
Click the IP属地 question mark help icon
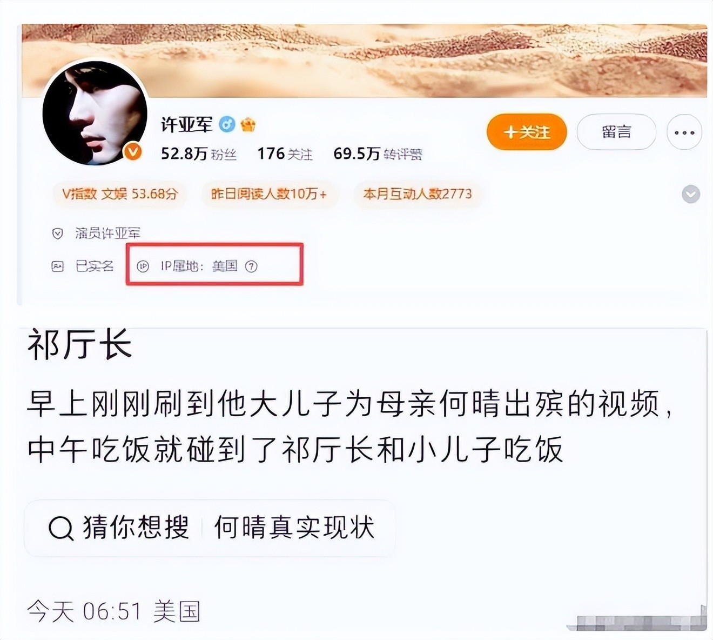tap(251, 266)
